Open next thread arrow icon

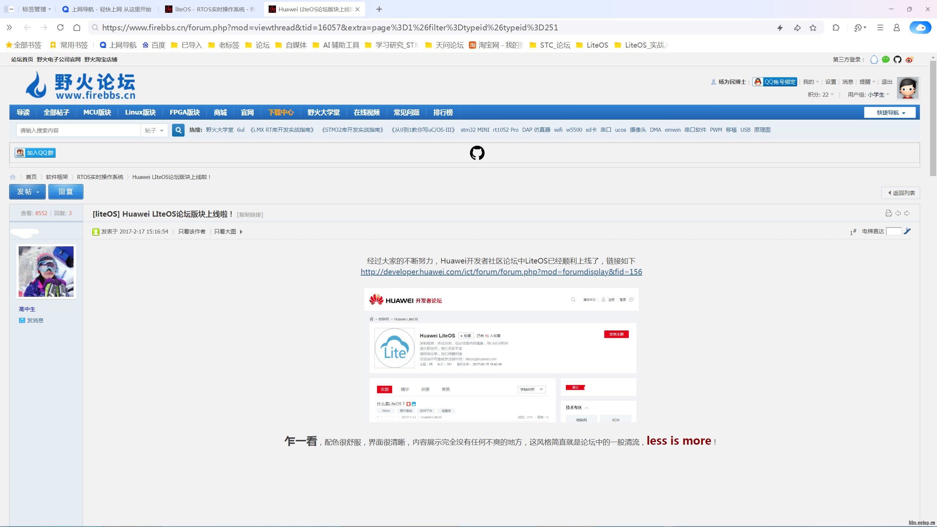pyautogui.click(x=907, y=213)
